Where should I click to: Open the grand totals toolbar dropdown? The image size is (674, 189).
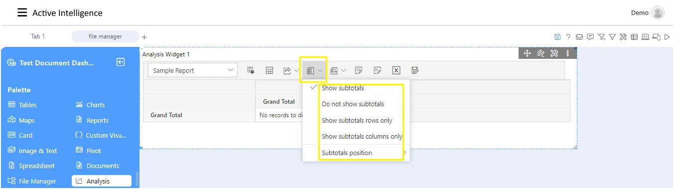[337, 71]
